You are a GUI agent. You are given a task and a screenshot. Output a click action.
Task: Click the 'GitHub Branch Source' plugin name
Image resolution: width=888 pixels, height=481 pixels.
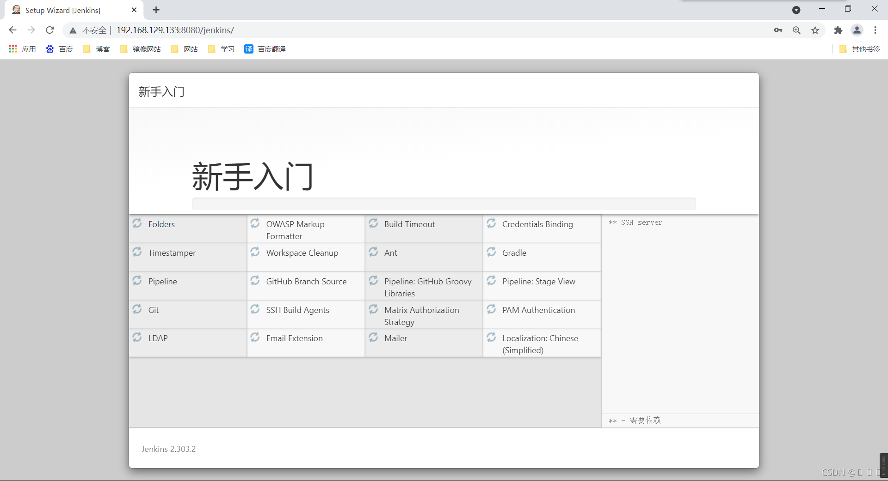point(306,281)
